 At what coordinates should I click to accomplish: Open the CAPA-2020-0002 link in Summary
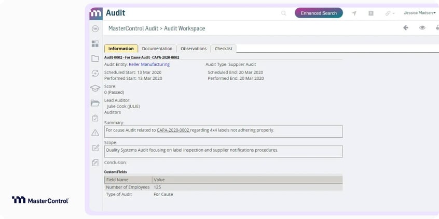click(173, 130)
